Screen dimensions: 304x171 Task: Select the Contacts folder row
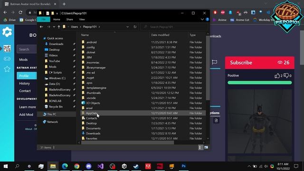[x=143, y=118]
